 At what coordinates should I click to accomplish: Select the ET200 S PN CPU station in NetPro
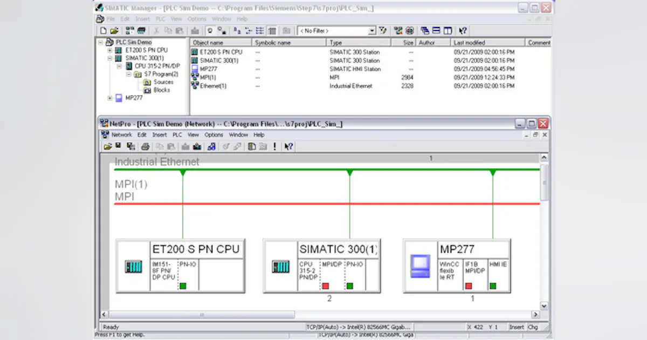coord(180,266)
